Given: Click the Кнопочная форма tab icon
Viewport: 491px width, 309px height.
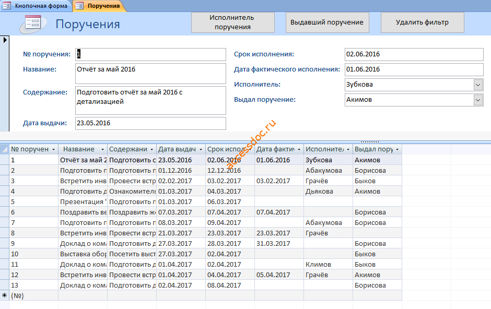Looking at the screenshot, I should point(7,6).
